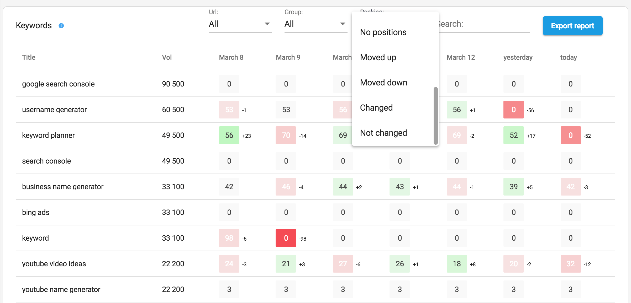Image resolution: width=631 pixels, height=303 pixels.
Task: Click the red 0 cell under yesterday
Action: [x=513, y=110]
